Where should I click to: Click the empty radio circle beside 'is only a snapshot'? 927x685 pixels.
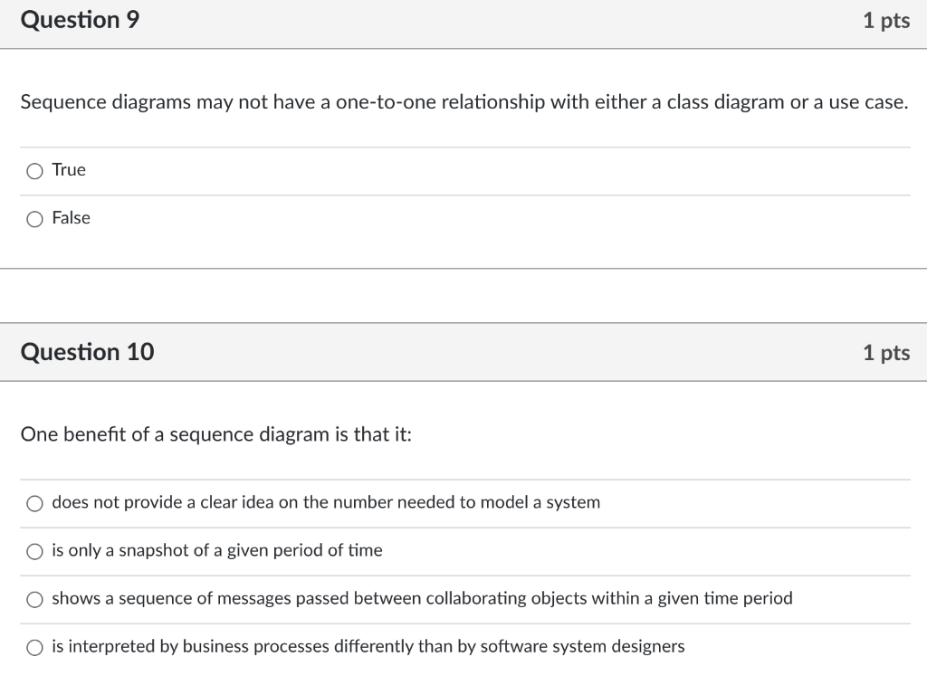(x=34, y=551)
